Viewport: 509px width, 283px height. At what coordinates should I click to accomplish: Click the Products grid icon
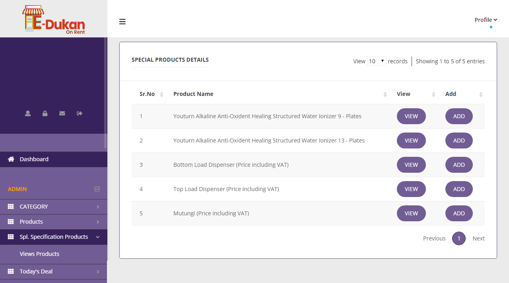[11, 222]
